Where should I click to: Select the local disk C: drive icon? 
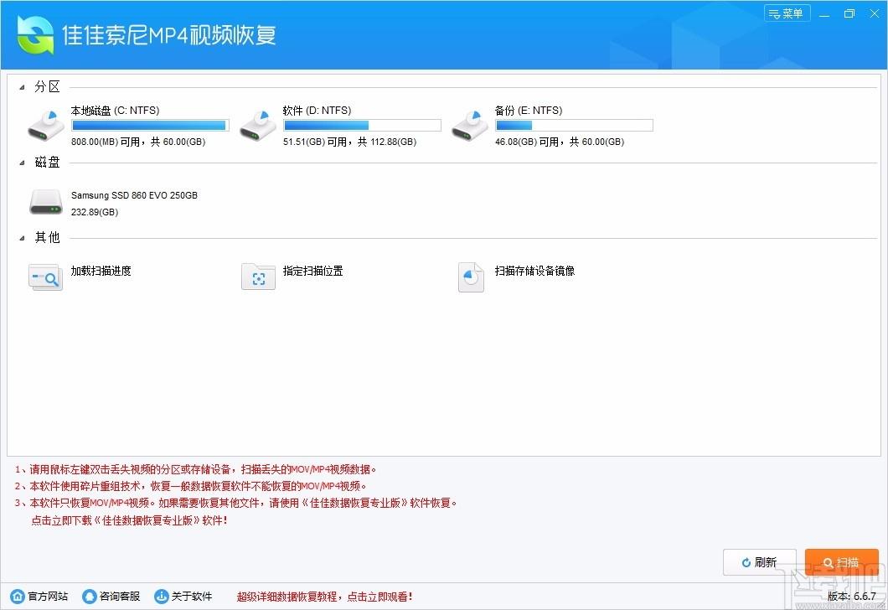tap(46, 126)
